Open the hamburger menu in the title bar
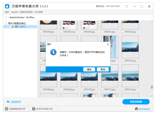 (x=127, y=6)
